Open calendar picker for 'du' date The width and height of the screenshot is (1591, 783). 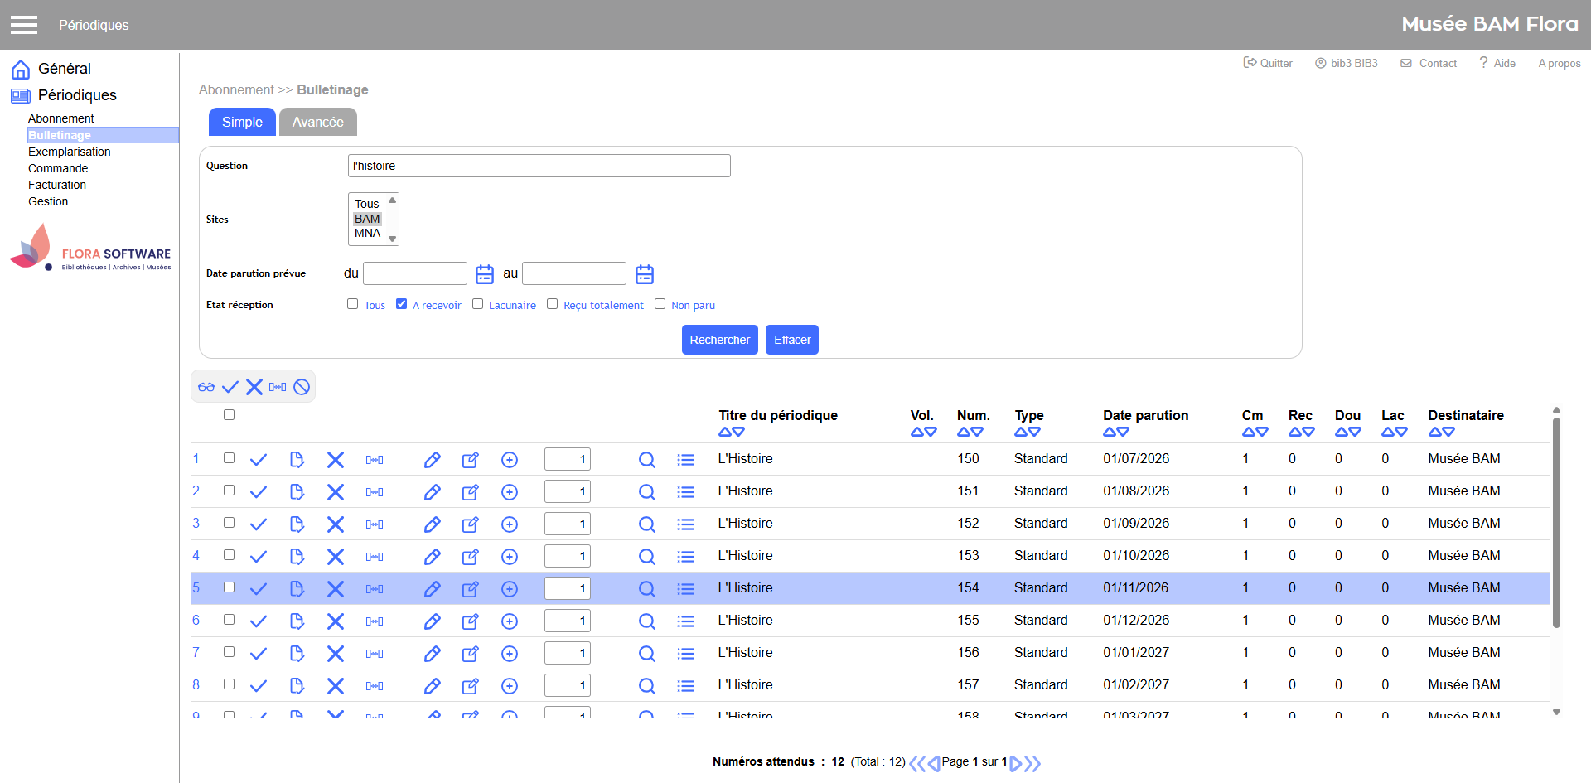[x=485, y=274]
